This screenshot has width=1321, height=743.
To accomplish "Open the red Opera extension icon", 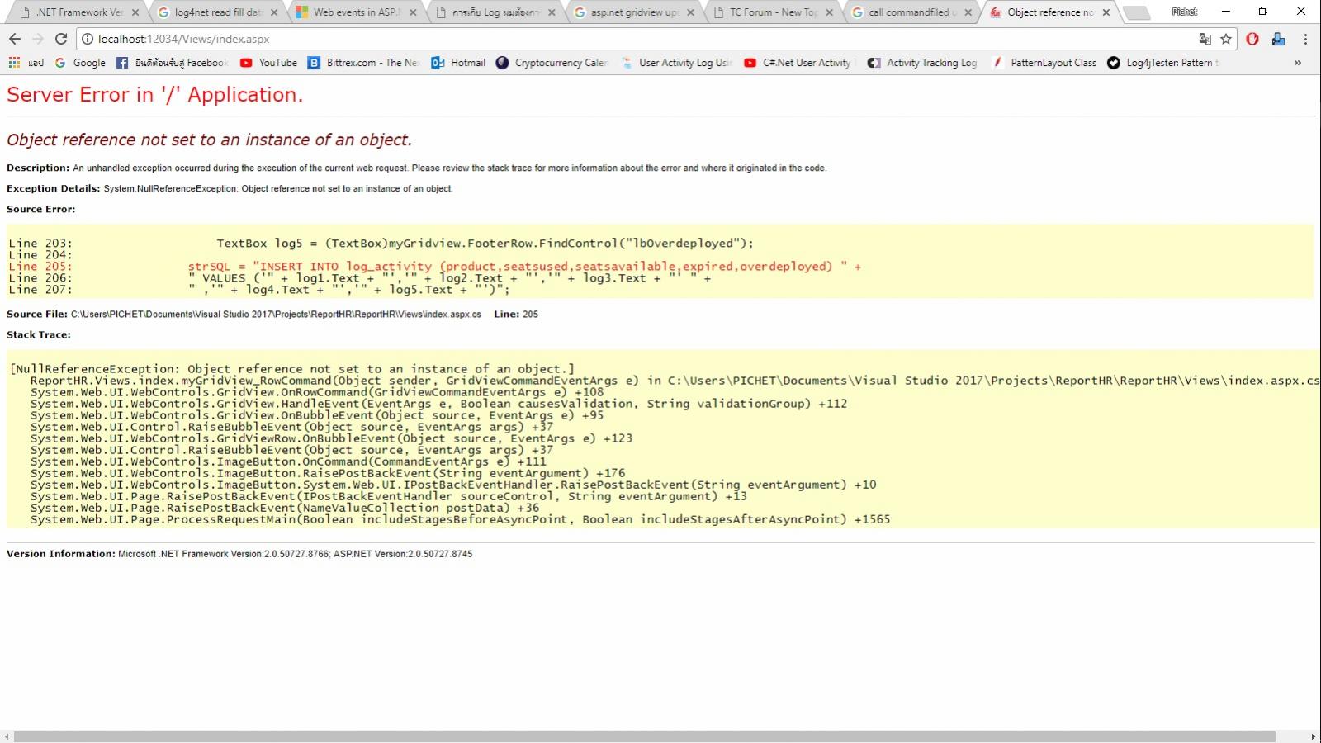I will (1254, 39).
